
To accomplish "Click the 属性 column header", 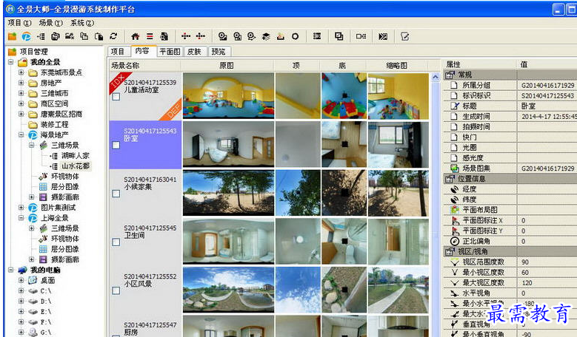I will (479, 64).
